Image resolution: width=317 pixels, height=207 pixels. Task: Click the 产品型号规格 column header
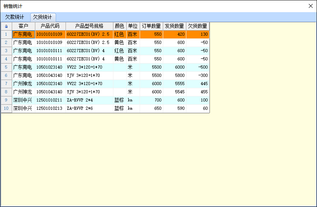(x=89, y=26)
